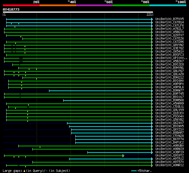Click UniRef100_A3BPI9 hit name
189x173 pixels.
coord(170,152)
